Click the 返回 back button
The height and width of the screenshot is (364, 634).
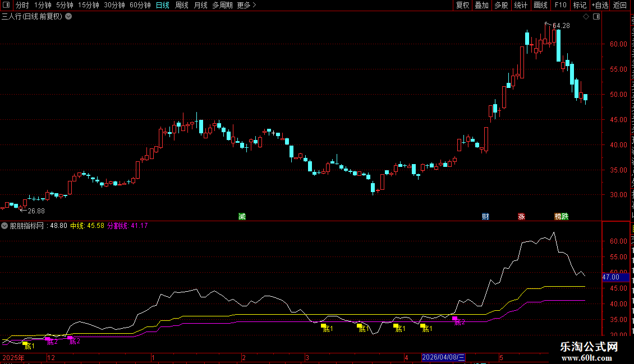pyautogui.click(x=620, y=5)
